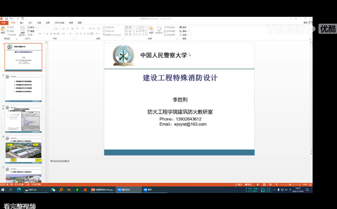Convert text to SmartArt (转换为 SmartArt)
This screenshot has width=337, height=209.
click(x=112, y=35)
